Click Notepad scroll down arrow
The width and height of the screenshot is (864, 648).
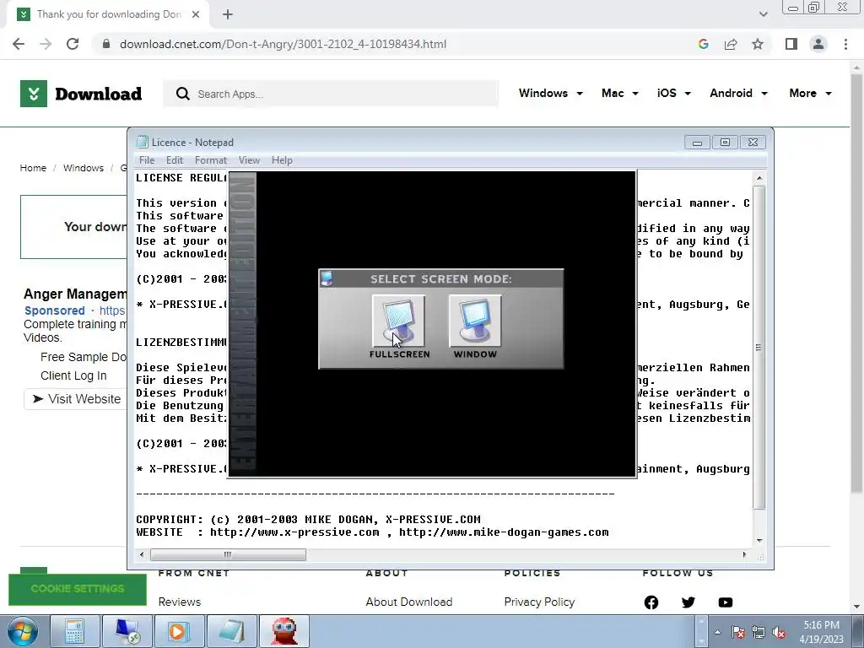759,541
